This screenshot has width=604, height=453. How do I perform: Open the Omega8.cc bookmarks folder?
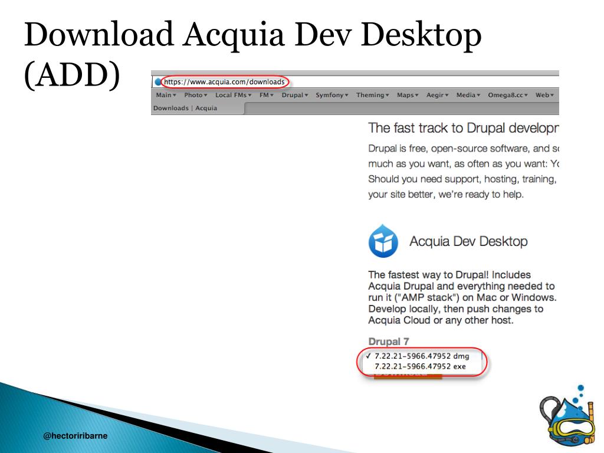pyautogui.click(x=508, y=95)
